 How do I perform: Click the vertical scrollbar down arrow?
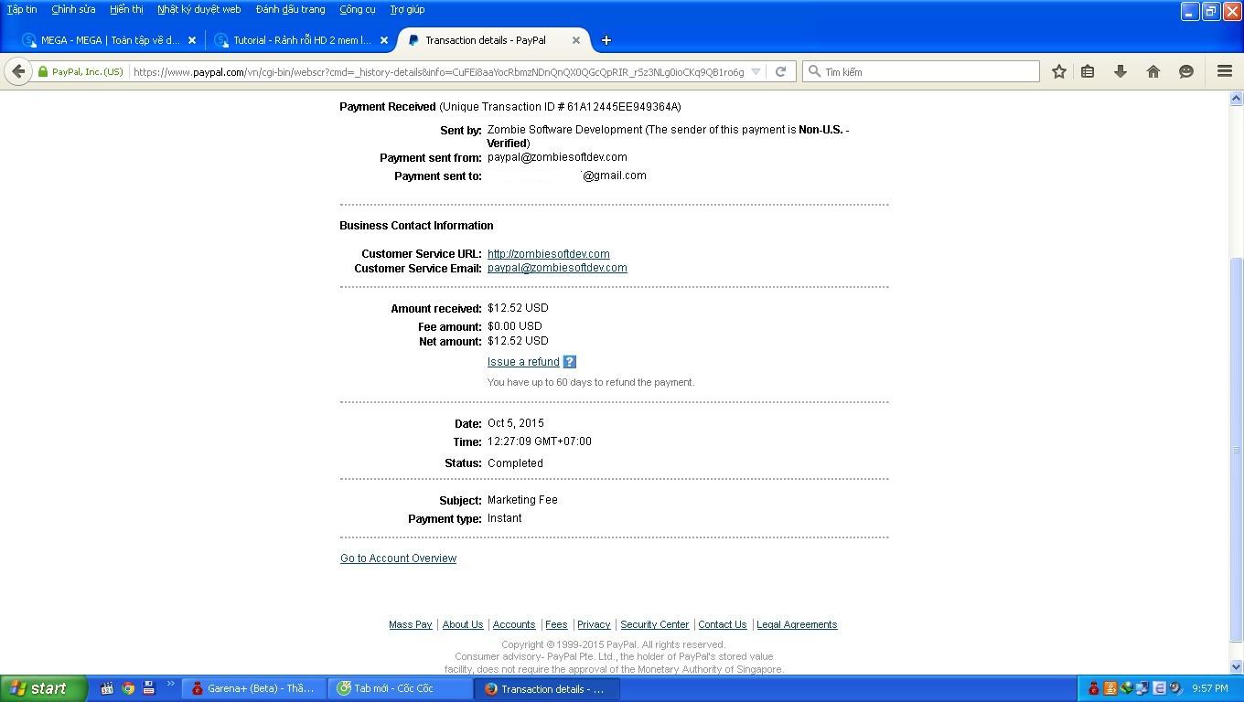(x=1236, y=666)
